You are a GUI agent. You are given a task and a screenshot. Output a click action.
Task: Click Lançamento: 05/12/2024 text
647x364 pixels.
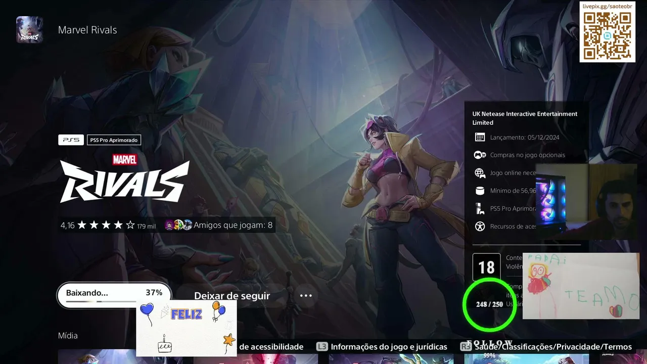[x=525, y=138]
